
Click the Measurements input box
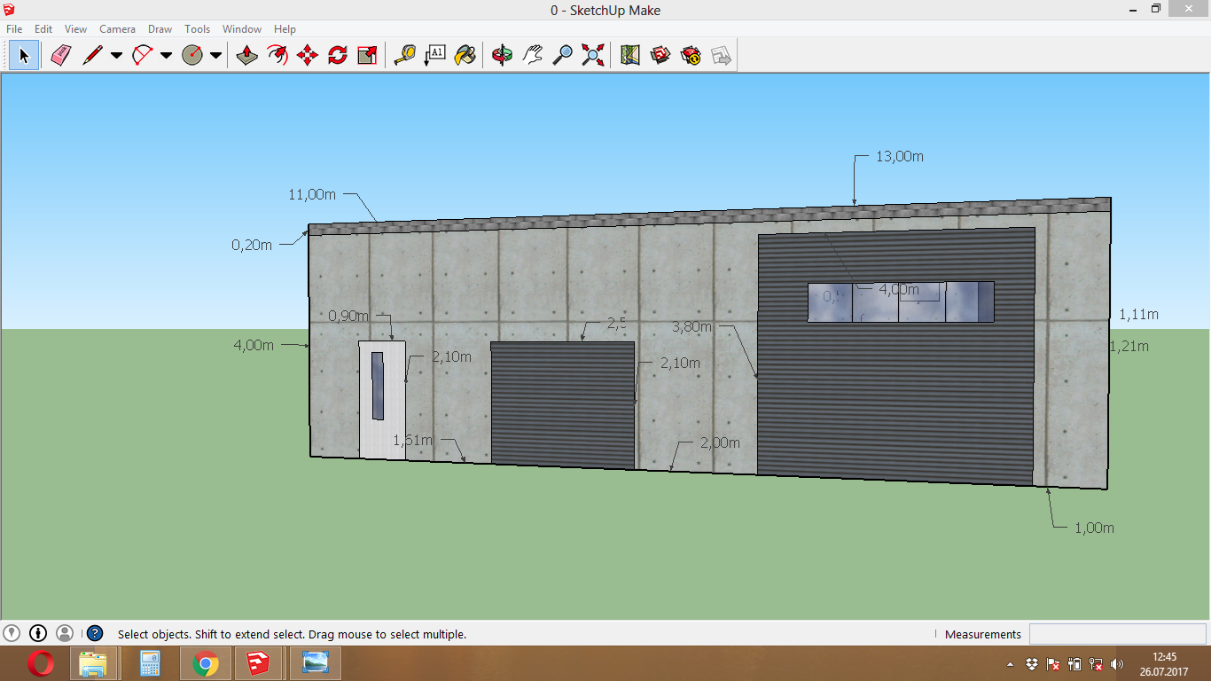click(1117, 634)
